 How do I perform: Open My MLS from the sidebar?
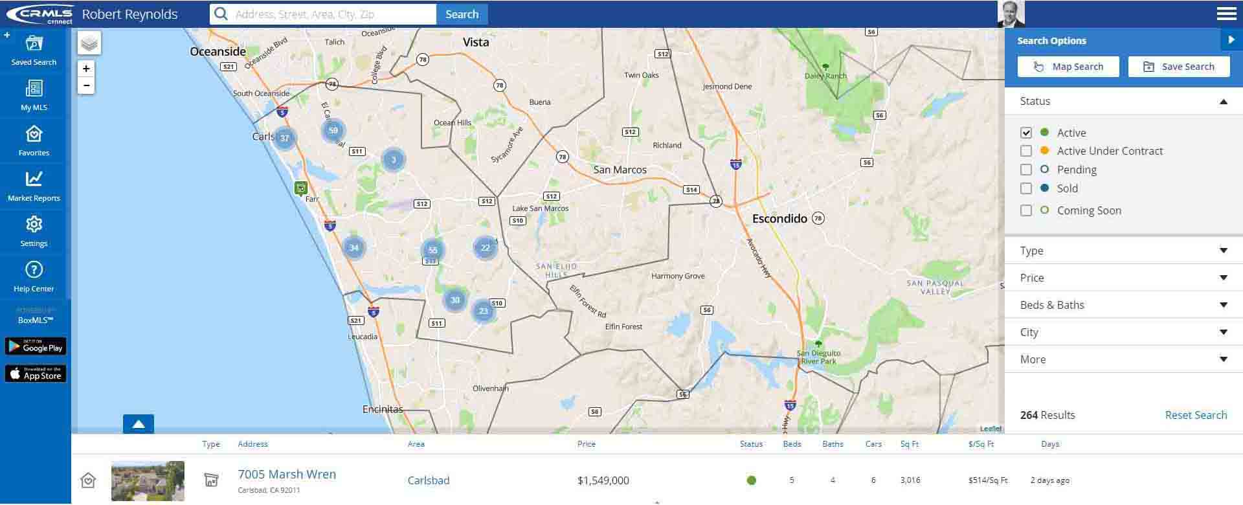[34, 89]
